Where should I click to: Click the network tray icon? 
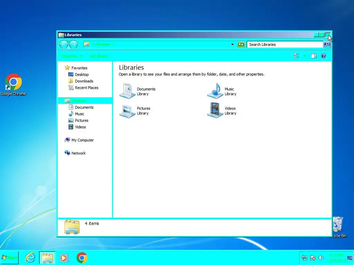(304, 257)
